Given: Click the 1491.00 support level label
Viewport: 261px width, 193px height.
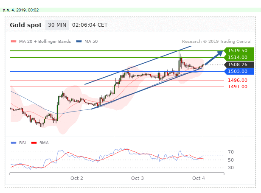Looking at the screenshot, I should (x=238, y=87).
